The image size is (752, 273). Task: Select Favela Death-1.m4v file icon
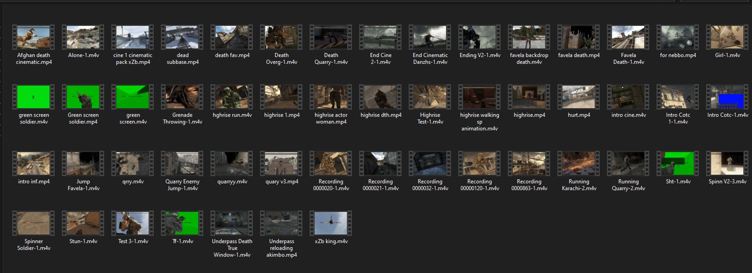click(x=629, y=37)
